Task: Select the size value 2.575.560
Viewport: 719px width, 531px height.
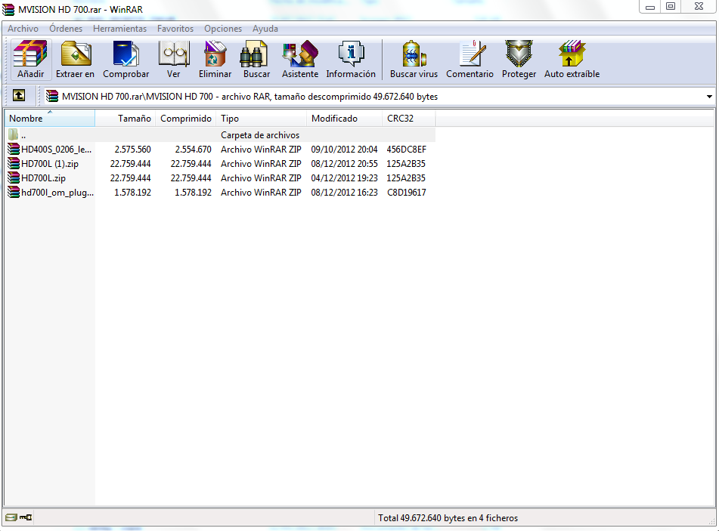Action: tap(132, 150)
